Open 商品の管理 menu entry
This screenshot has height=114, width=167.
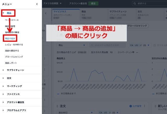pos(10,26)
